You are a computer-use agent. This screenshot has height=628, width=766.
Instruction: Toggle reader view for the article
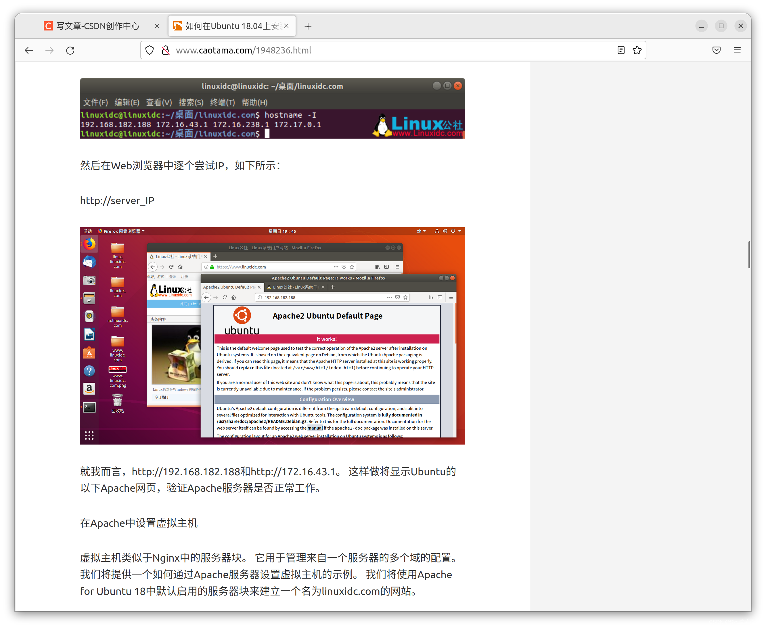[621, 50]
